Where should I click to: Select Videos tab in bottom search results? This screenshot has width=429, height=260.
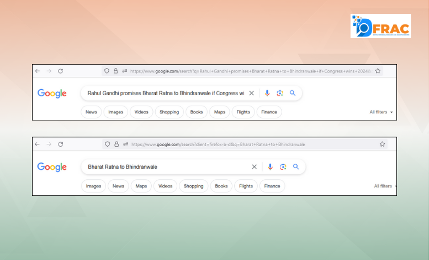coord(165,186)
